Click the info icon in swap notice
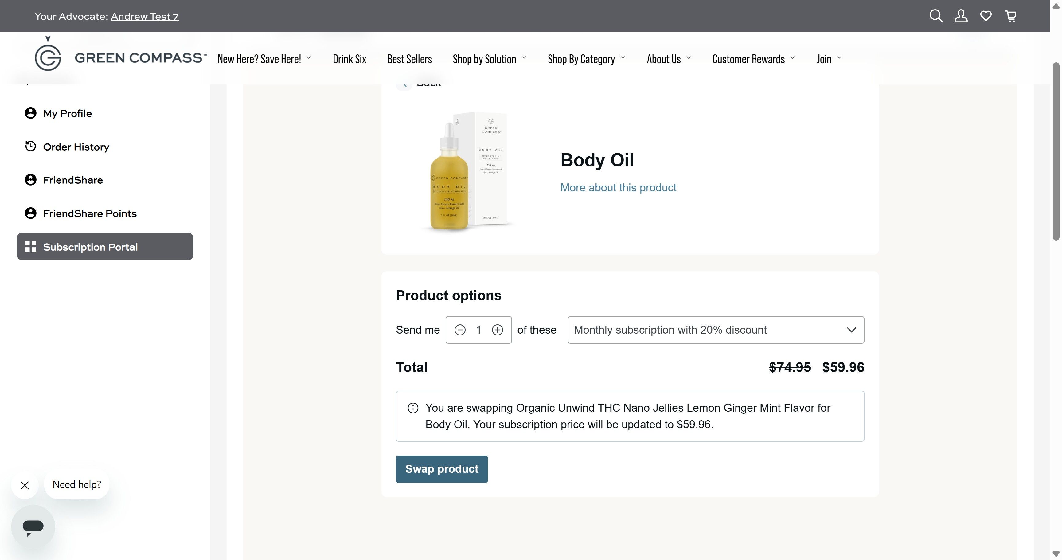Viewport: 1062px width, 560px height. tap(413, 408)
